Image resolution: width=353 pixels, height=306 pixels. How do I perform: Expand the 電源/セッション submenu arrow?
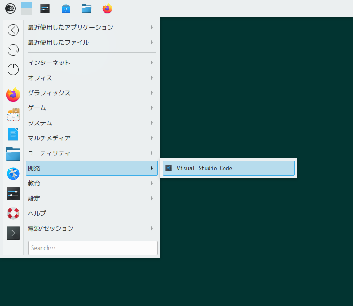coord(152,228)
